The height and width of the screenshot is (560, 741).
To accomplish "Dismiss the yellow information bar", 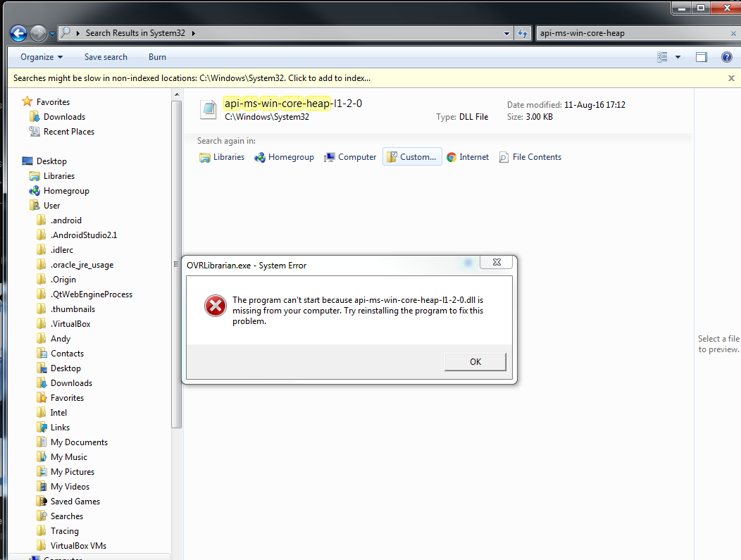I will tap(731, 78).
